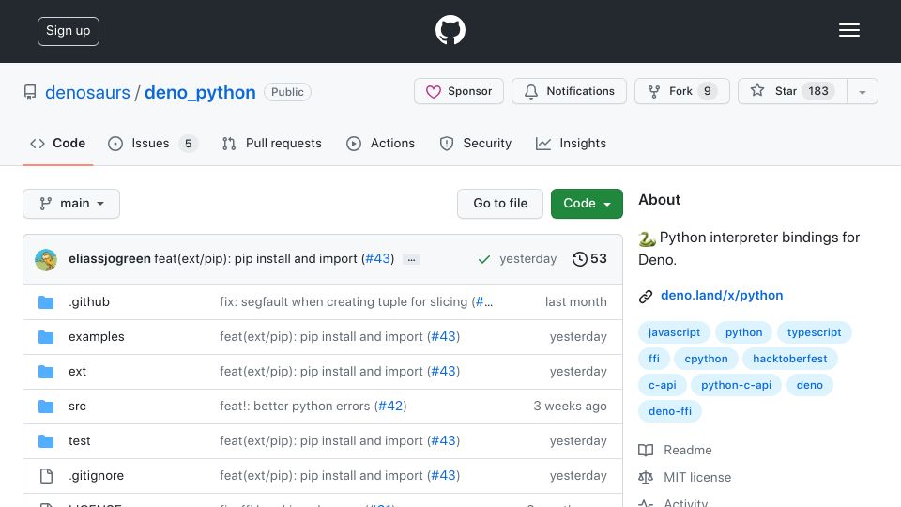The height and width of the screenshot is (507, 901).
Task: Open the main branch dropdown
Action: [71, 204]
